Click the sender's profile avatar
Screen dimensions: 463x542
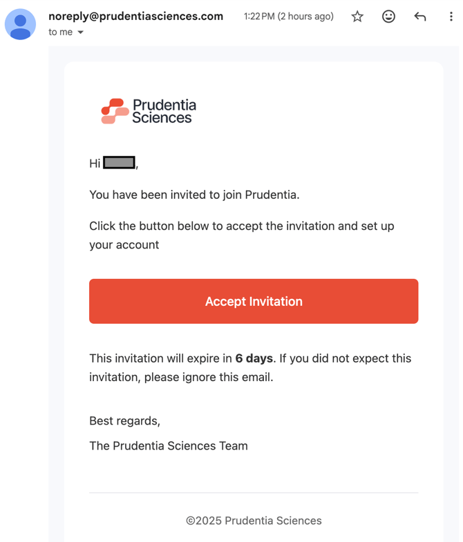pyautogui.click(x=21, y=24)
